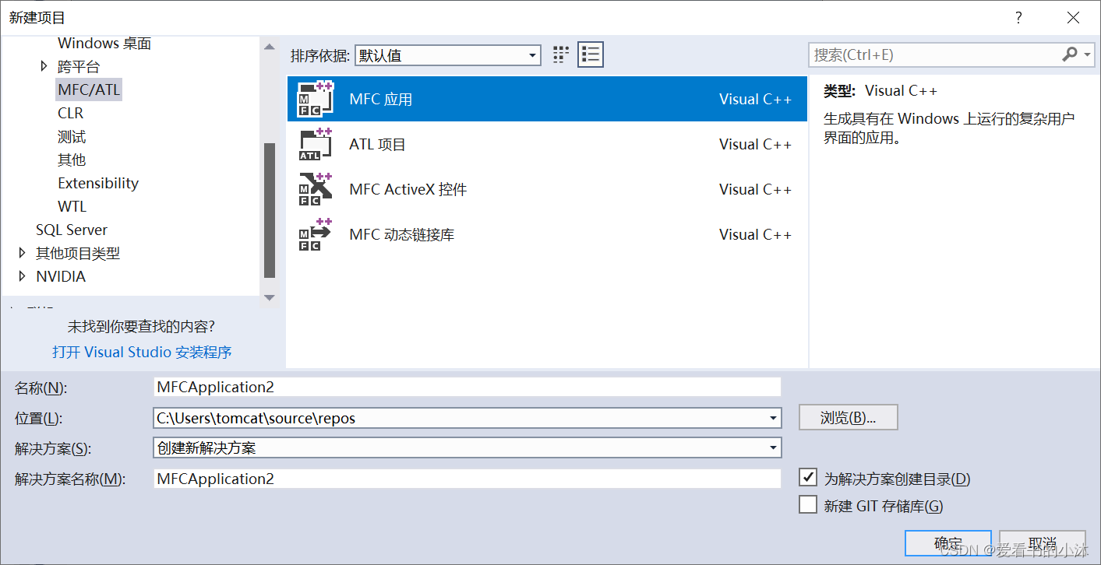Select the MFC ActiveX 控件 template icon
1101x565 pixels.
click(x=316, y=189)
